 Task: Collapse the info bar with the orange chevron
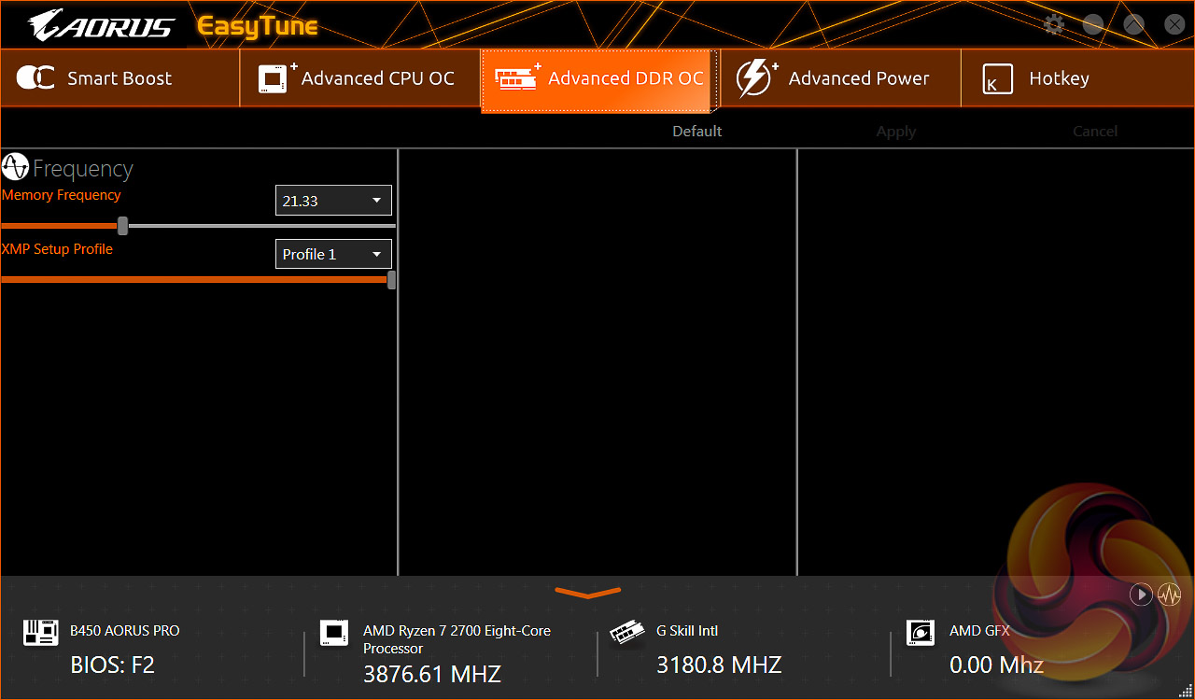(x=588, y=592)
